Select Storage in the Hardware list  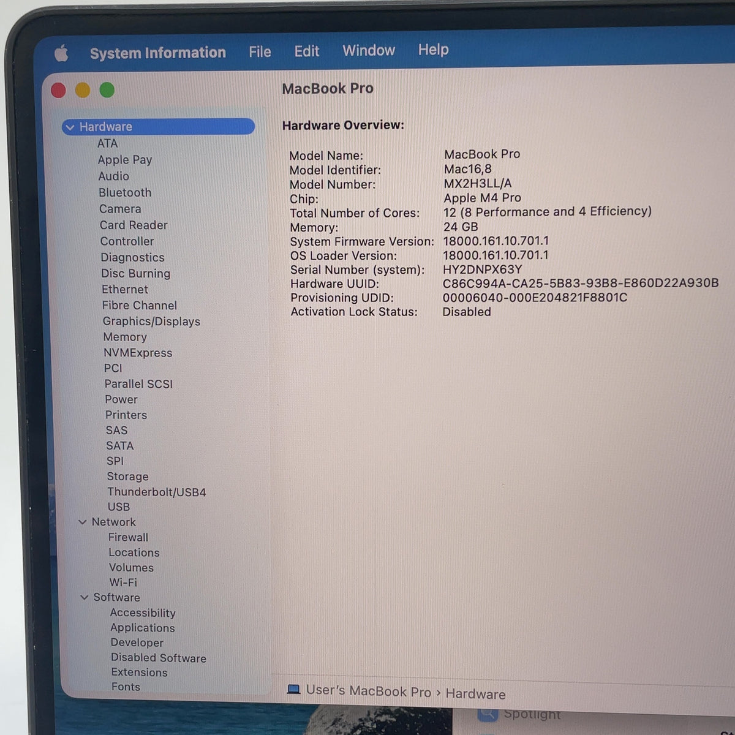[127, 477]
